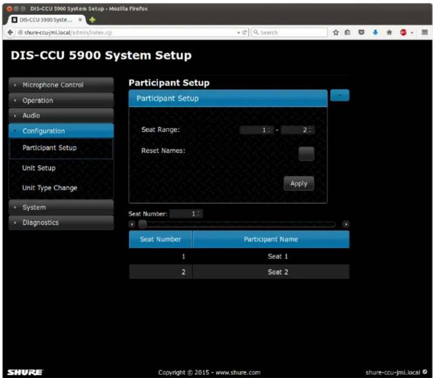Click the Seat Range start value field
Viewport: 433px width, 378px height.
coord(256,130)
